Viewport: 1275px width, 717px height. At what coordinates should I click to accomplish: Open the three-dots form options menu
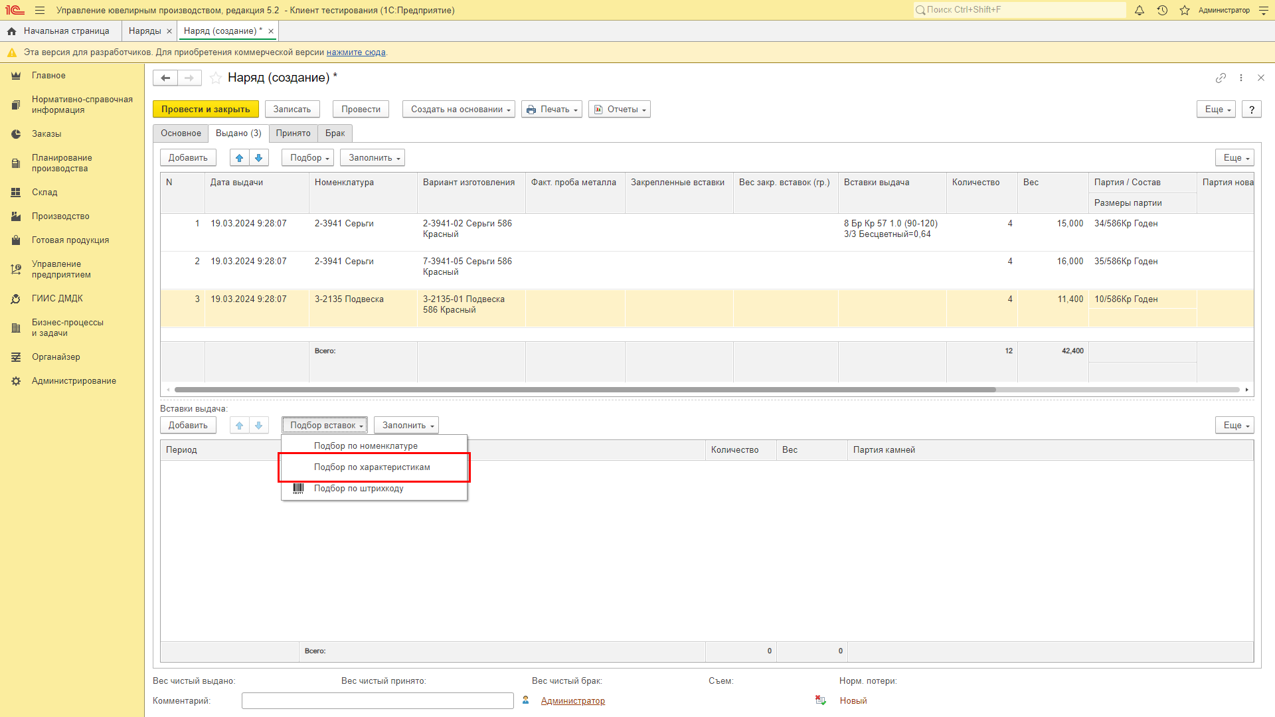[1241, 78]
